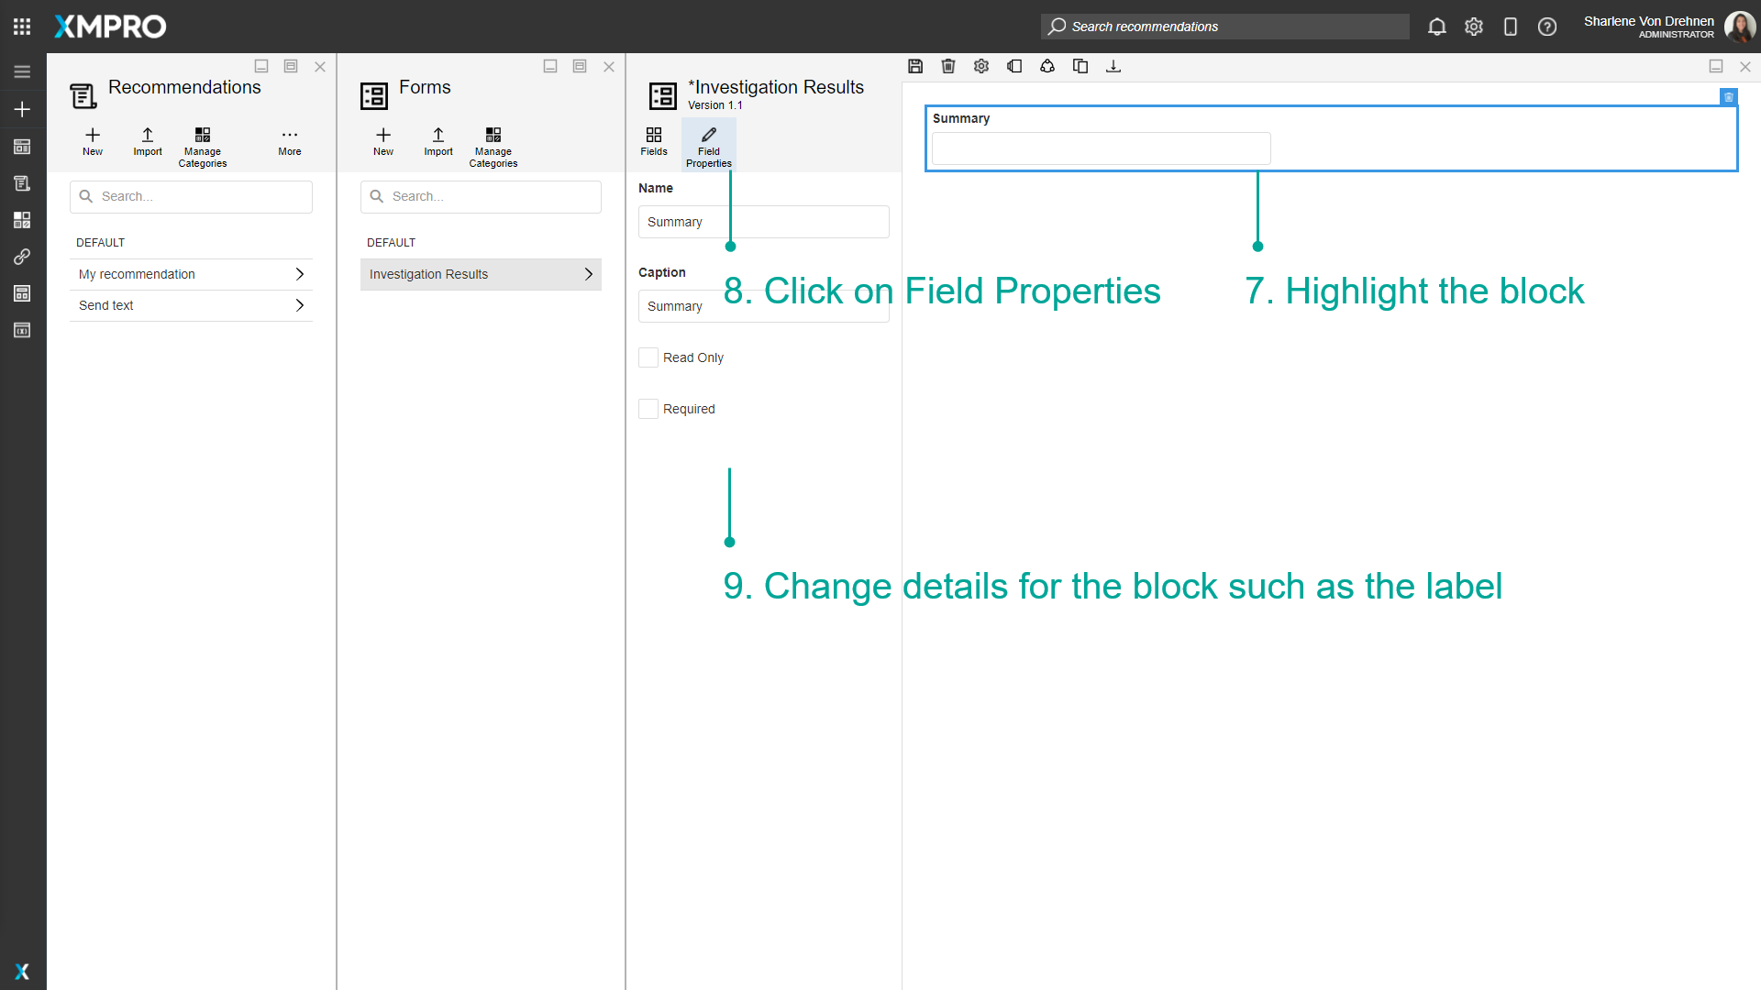Click the notifications bell icon
The width and height of the screenshot is (1761, 990).
point(1436,27)
